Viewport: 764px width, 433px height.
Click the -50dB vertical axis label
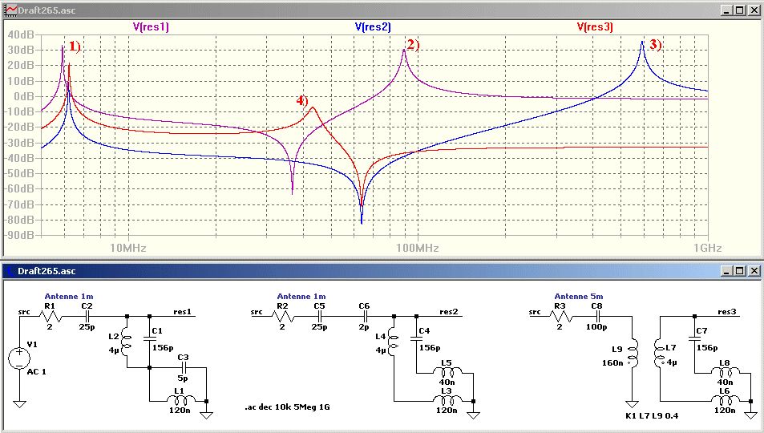coord(19,173)
